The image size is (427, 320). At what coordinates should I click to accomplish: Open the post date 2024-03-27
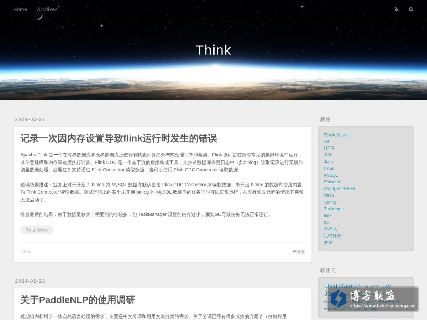coord(30,119)
